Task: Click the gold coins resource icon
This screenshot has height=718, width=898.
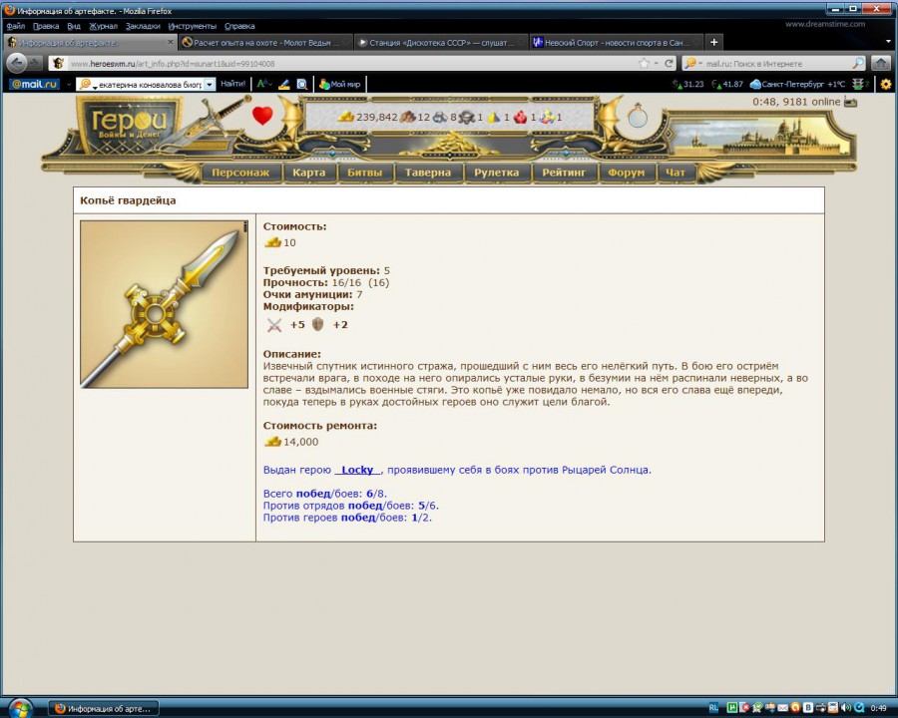Action: point(345,117)
